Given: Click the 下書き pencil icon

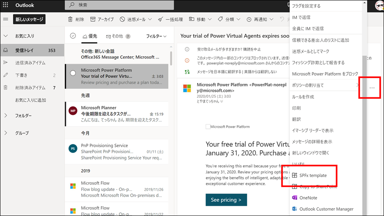Looking at the screenshot, I should point(5,75).
